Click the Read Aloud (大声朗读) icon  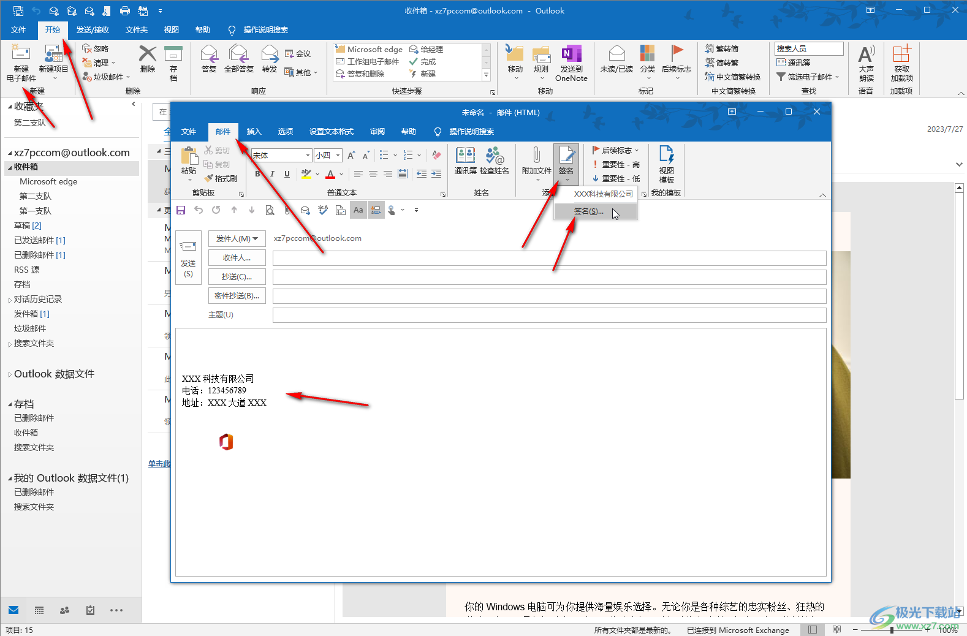coord(866,54)
